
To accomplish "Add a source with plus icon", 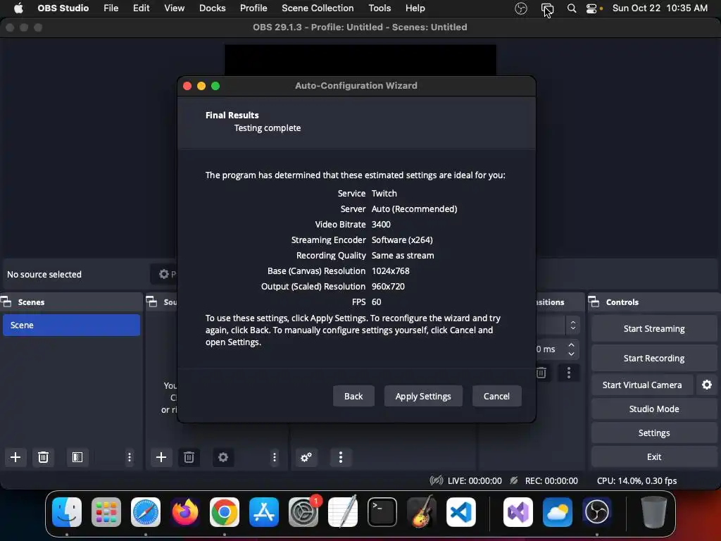I will click(x=161, y=456).
